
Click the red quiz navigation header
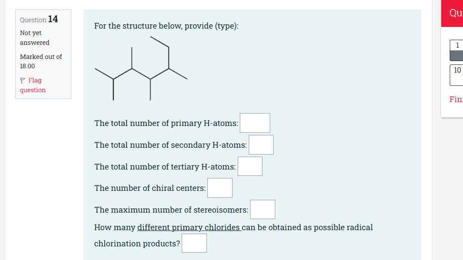pos(453,14)
